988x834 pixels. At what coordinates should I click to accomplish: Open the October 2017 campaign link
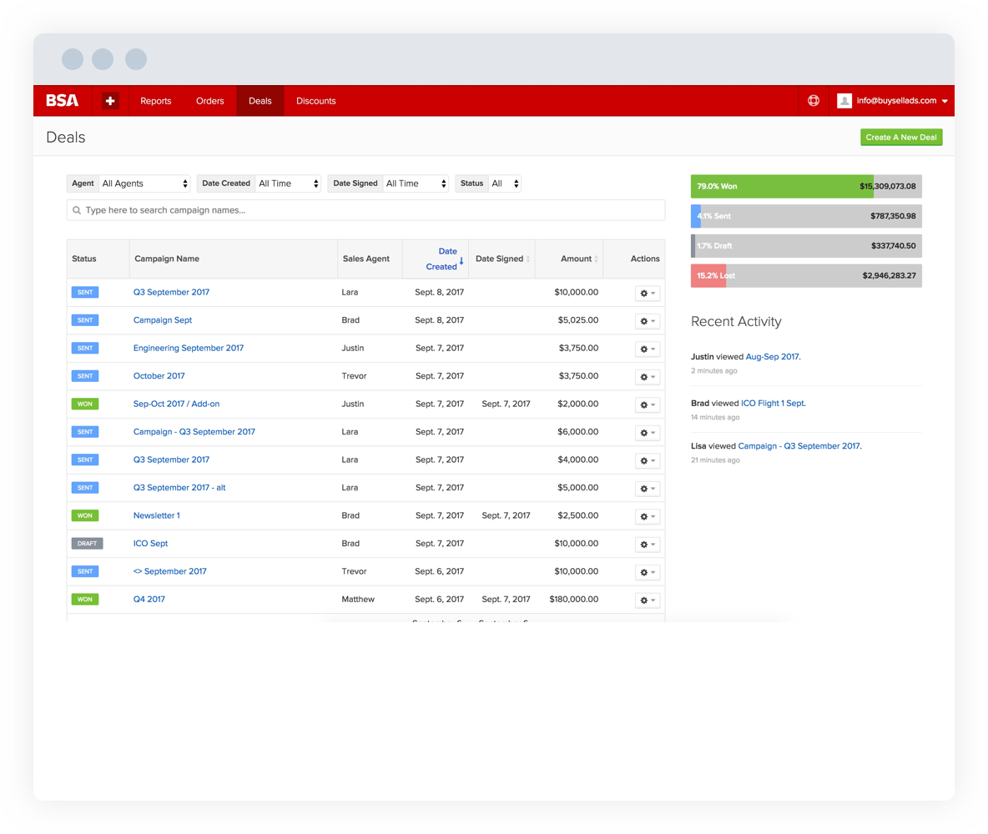pyautogui.click(x=159, y=376)
